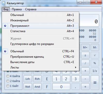Click the percent button
The image size is (103, 94).
pyautogui.click(x=95, y=63)
